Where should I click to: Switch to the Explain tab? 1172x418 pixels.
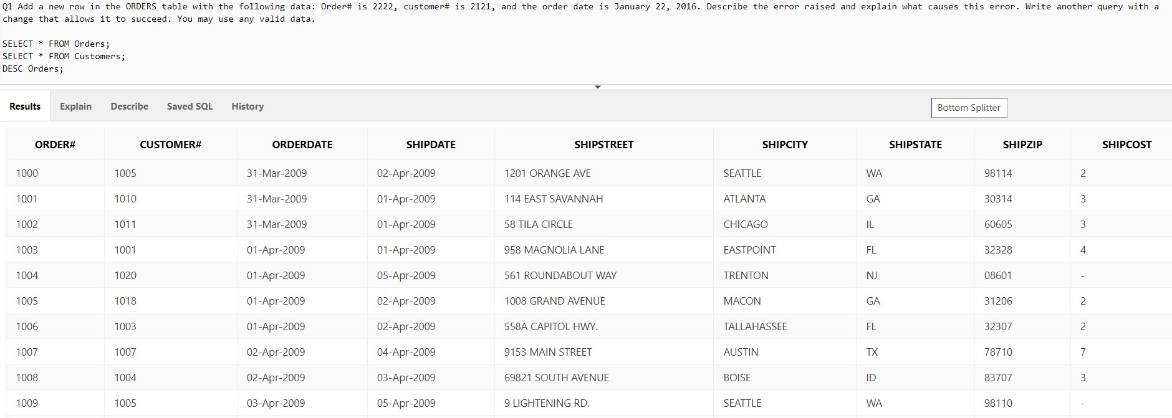(75, 106)
